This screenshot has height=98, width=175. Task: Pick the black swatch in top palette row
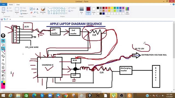point(98,8)
